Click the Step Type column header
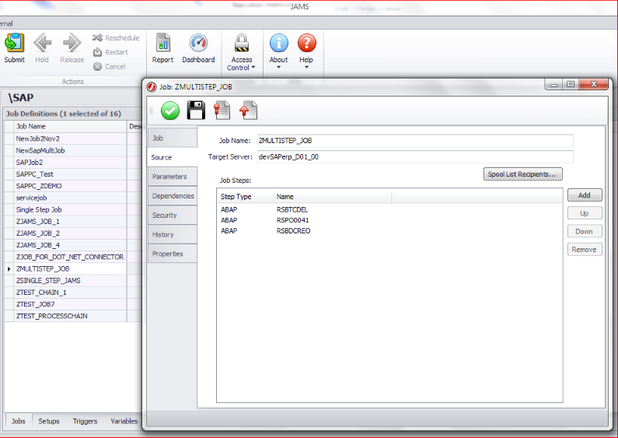 tap(245, 197)
